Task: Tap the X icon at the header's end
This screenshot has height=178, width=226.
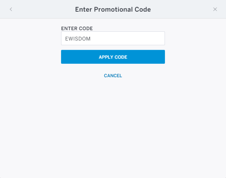Action: point(215,10)
